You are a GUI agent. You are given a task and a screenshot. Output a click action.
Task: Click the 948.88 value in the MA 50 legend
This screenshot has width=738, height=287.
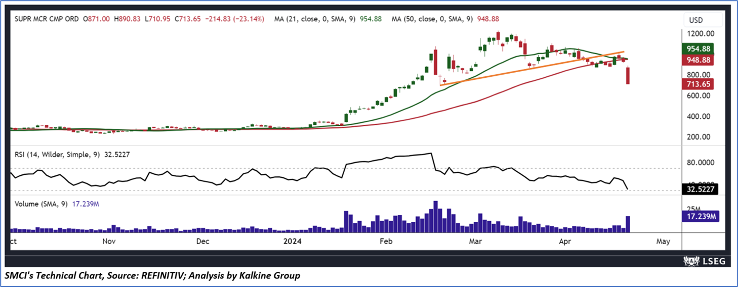point(489,19)
